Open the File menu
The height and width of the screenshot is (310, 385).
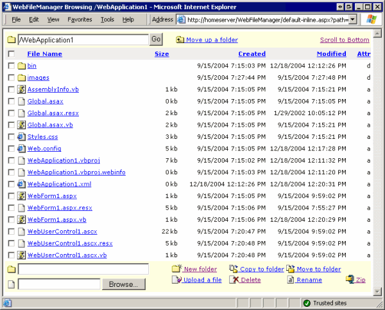tap(16, 19)
